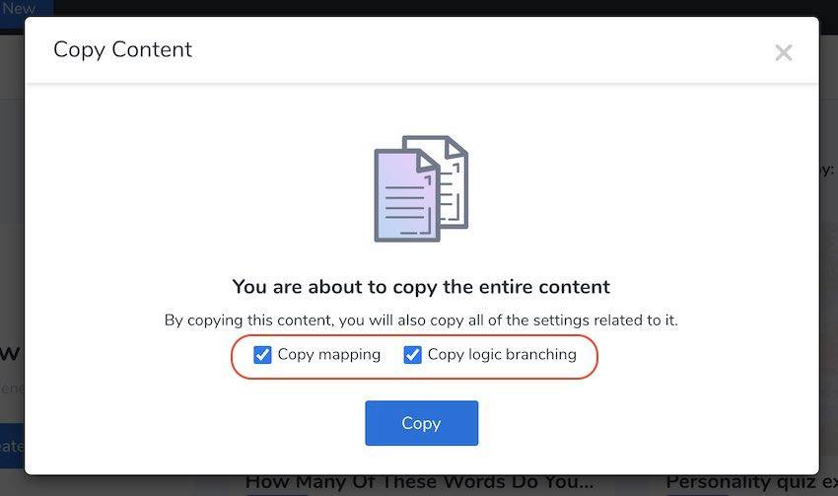The width and height of the screenshot is (838, 496).
Task: Click the blue Copy button
Action: click(422, 423)
